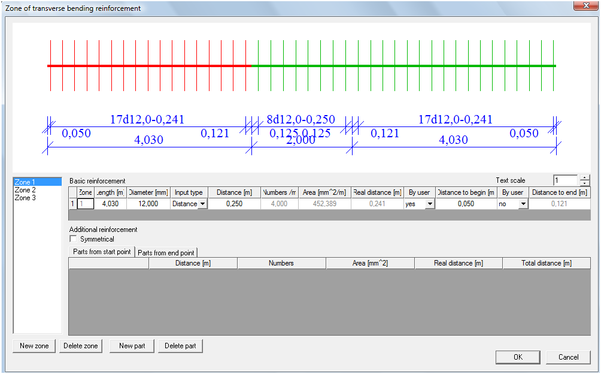The height and width of the screenshot is (374, 601).
Task: Select Zone 1 in the list
Action: pos(37,182)
